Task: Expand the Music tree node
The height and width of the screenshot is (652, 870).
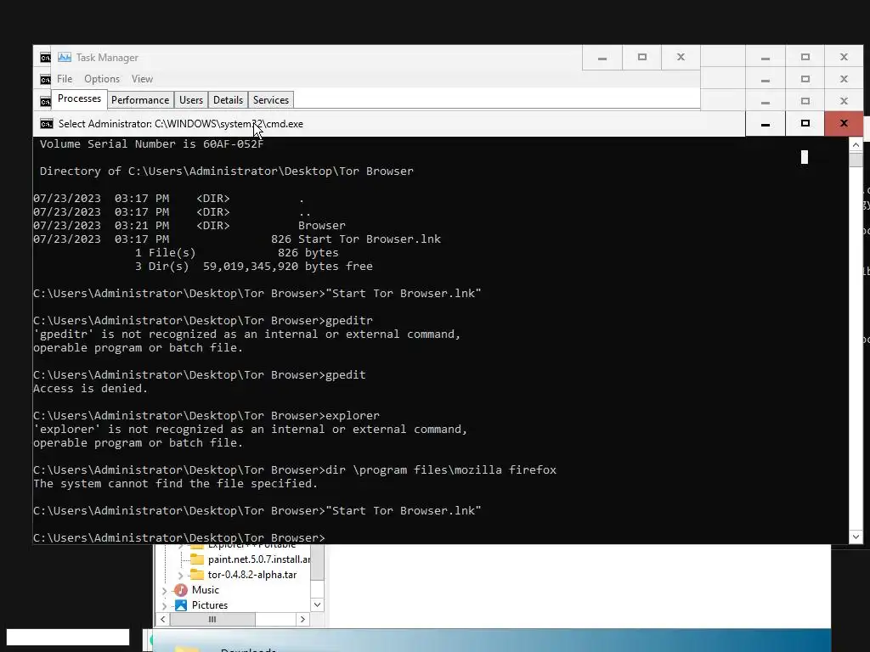Action: click(164, 591)
